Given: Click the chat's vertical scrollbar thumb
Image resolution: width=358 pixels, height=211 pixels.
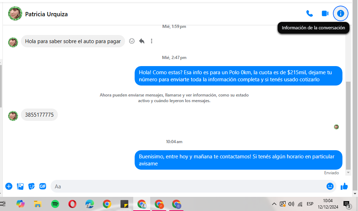Looking at the screenshot, I should point(348,125).
